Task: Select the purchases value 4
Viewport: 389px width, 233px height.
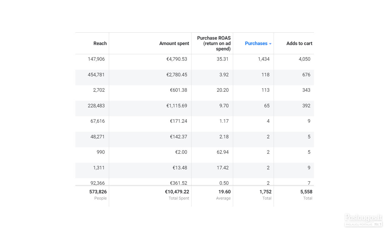Action: coord(268,121)
